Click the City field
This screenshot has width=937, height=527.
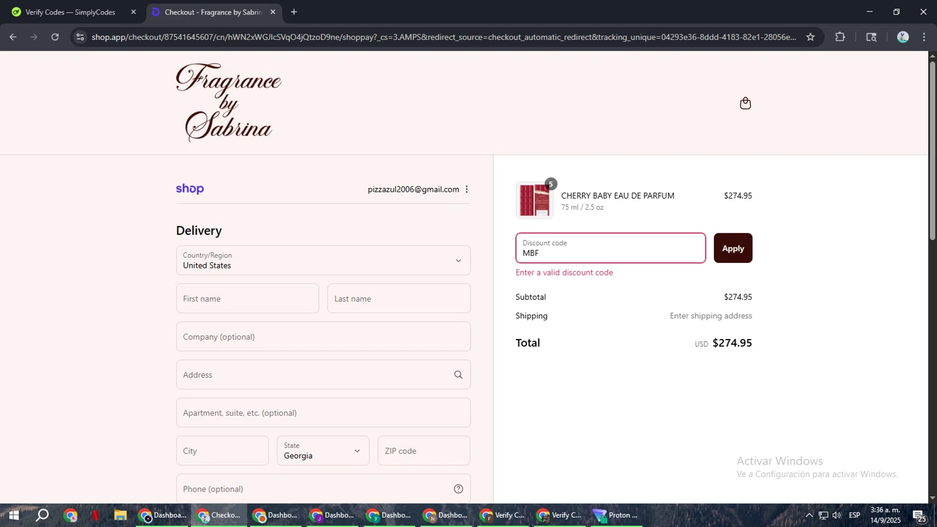[x=222, y=451]
